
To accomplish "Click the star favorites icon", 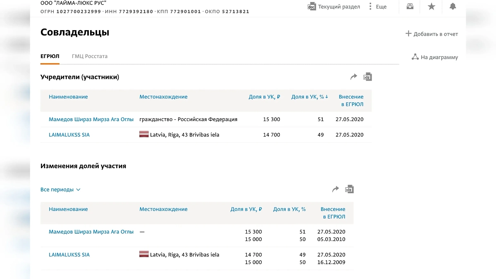I will pyautogui.click(x=432, y=6).
